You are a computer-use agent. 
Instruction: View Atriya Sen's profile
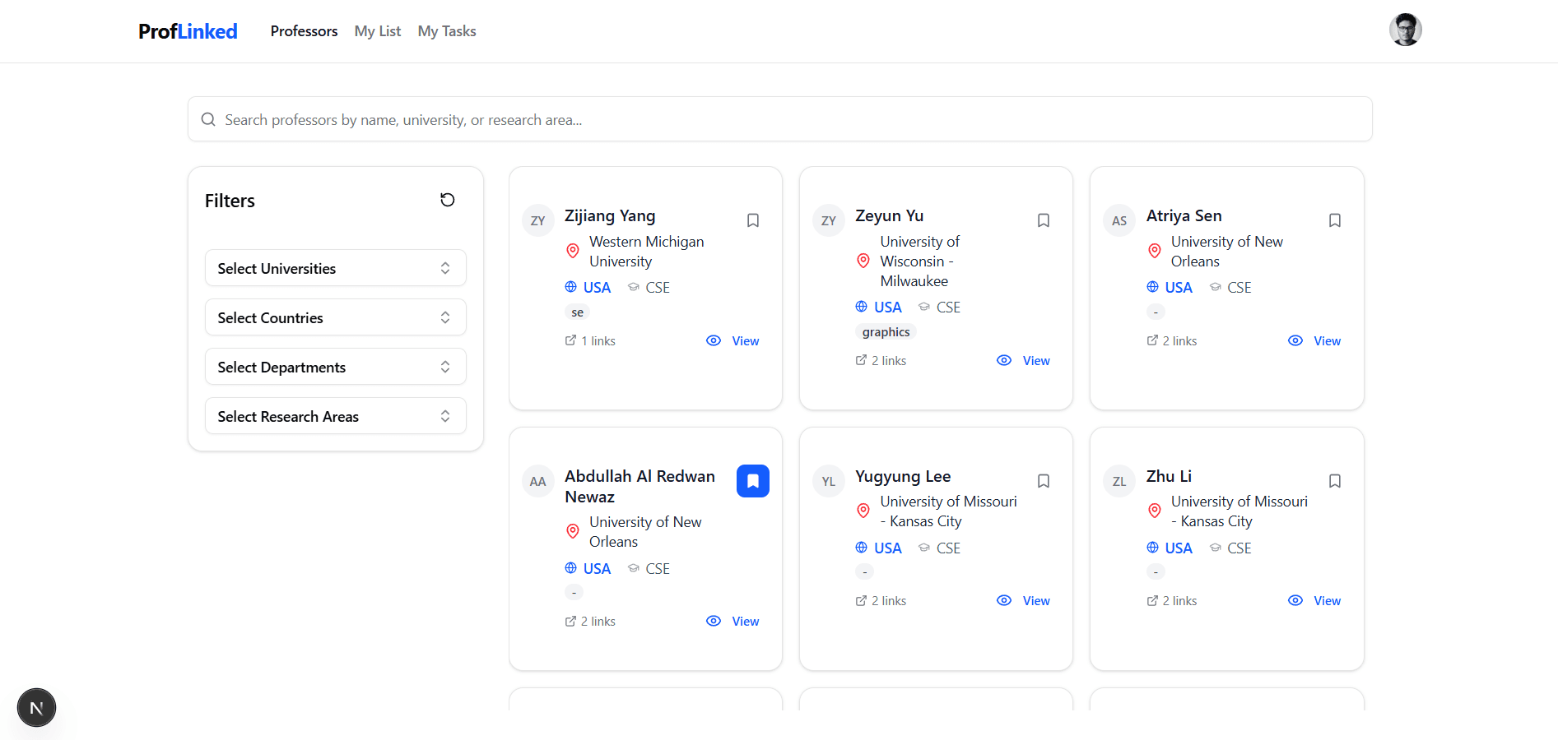coord(1315,340)
